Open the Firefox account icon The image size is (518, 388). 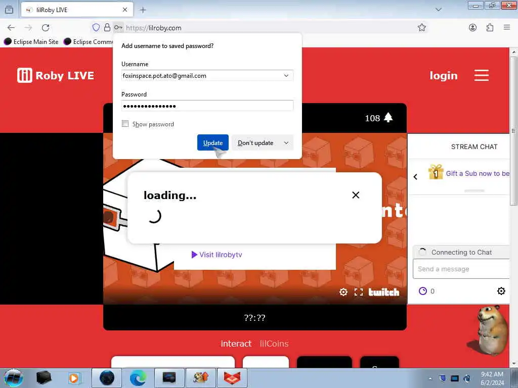473,28
